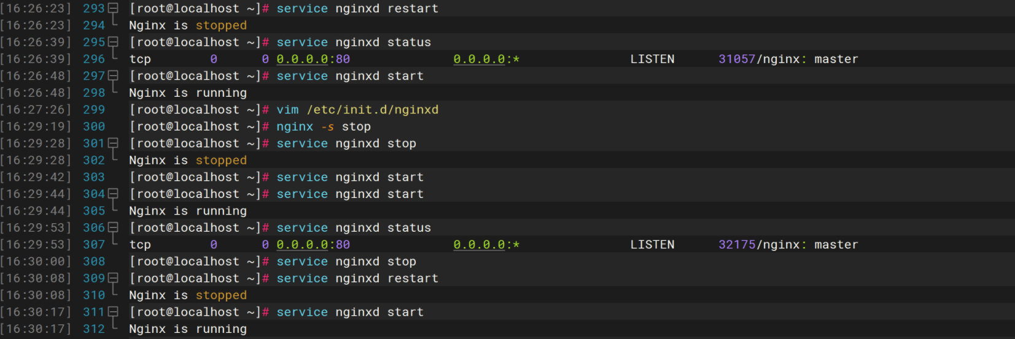1015x339 pixels.
Task: Click 'service nginxd start' on line 297
Action: click(x=350, y=76)
